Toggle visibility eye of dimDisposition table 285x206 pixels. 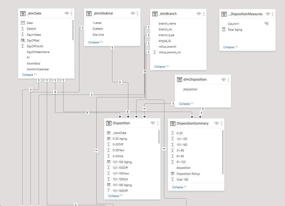[x=224, y=80]
